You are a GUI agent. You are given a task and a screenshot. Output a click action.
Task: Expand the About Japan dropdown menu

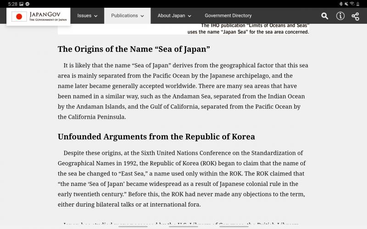pyautogui.click(x=174, y=16)
